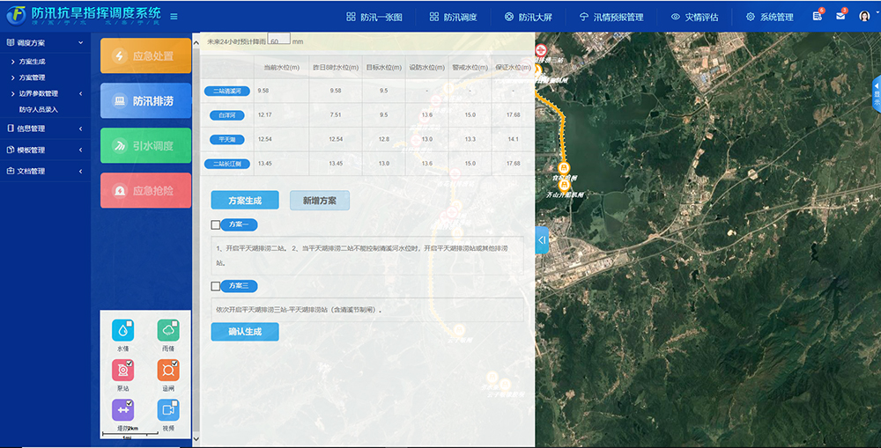Select the 水情 water-drop layer icon
The height and width of the screenshot is (448, 881).
123,332
